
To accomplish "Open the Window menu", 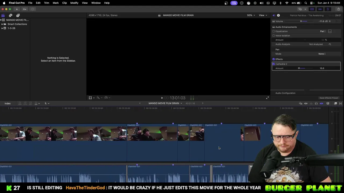I will point(96,3).
